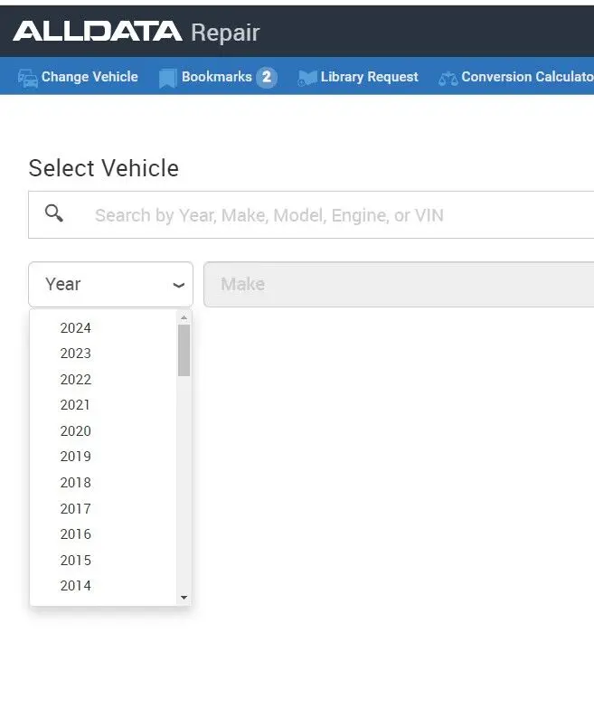The image size is (594, 708).
Task: Select year 2022 from list
Action: point(103,379)
